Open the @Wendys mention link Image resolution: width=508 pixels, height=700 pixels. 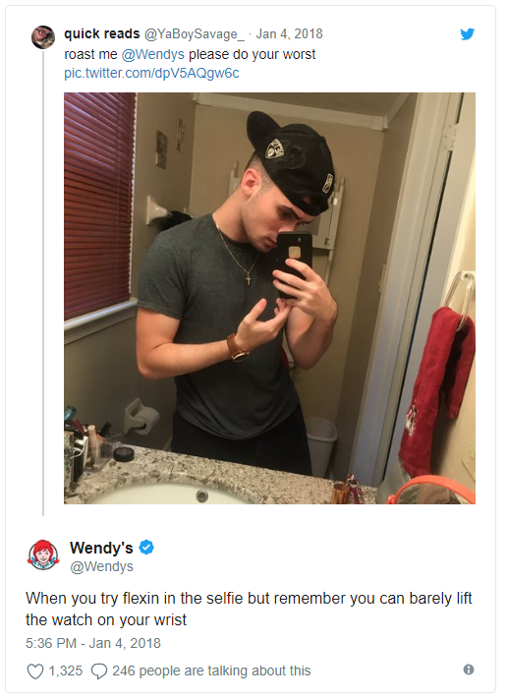(152, 54)
